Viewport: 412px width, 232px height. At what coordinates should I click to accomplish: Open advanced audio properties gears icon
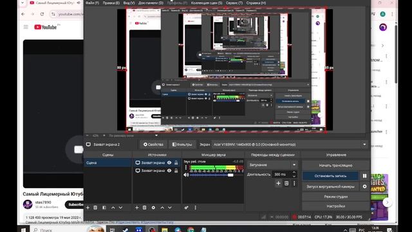pos(186,208)
